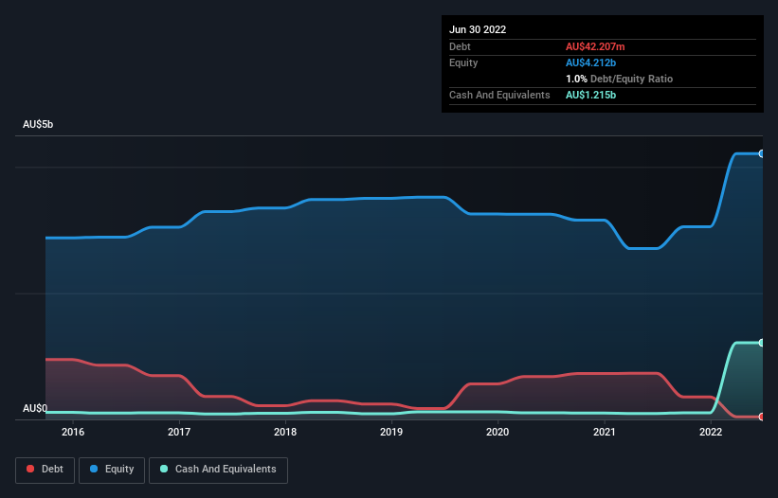Select the Cash data point marker at Jun 2022
This screenshot has height=498, width=778.
pos(762,343)
